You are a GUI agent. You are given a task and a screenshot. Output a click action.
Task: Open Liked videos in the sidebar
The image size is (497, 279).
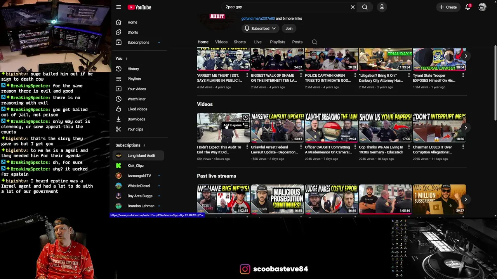click(x=138, y=109)
